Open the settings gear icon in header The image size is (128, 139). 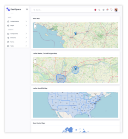(x=103, y=10)
